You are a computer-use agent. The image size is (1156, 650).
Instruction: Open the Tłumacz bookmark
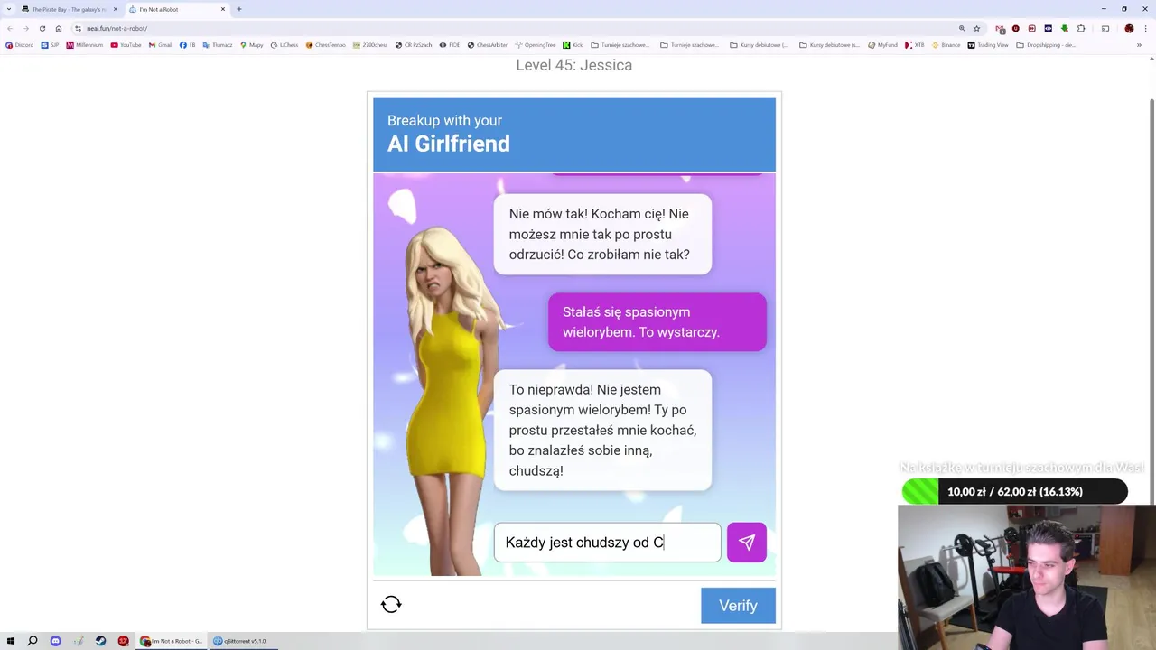click(217, 45)
